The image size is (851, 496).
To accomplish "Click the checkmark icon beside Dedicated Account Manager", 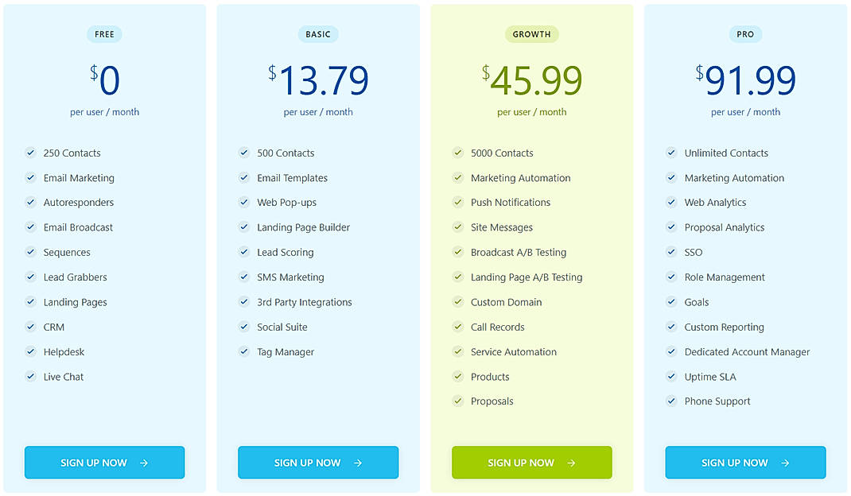I will [x=671, y=351].
